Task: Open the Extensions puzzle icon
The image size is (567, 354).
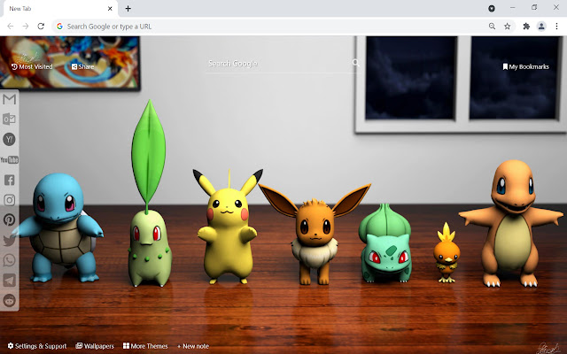Action: (x=526, y=26)
